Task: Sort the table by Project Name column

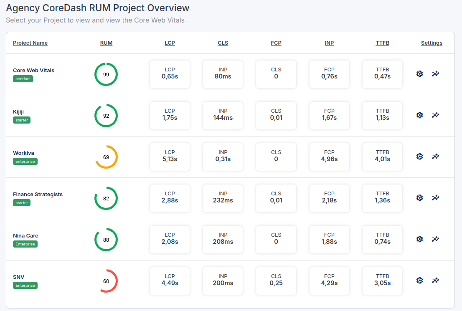Action: tap(30, 43)
